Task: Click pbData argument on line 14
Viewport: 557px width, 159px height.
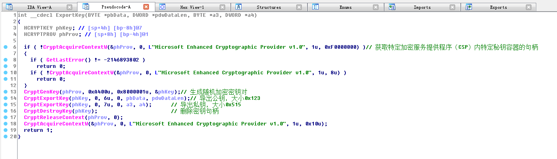Action: click(x=136, y=98)
